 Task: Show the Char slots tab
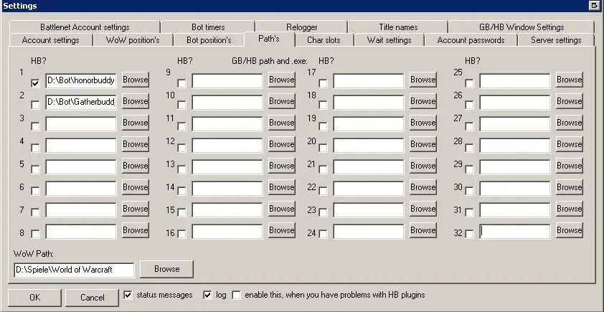[324, 40]
